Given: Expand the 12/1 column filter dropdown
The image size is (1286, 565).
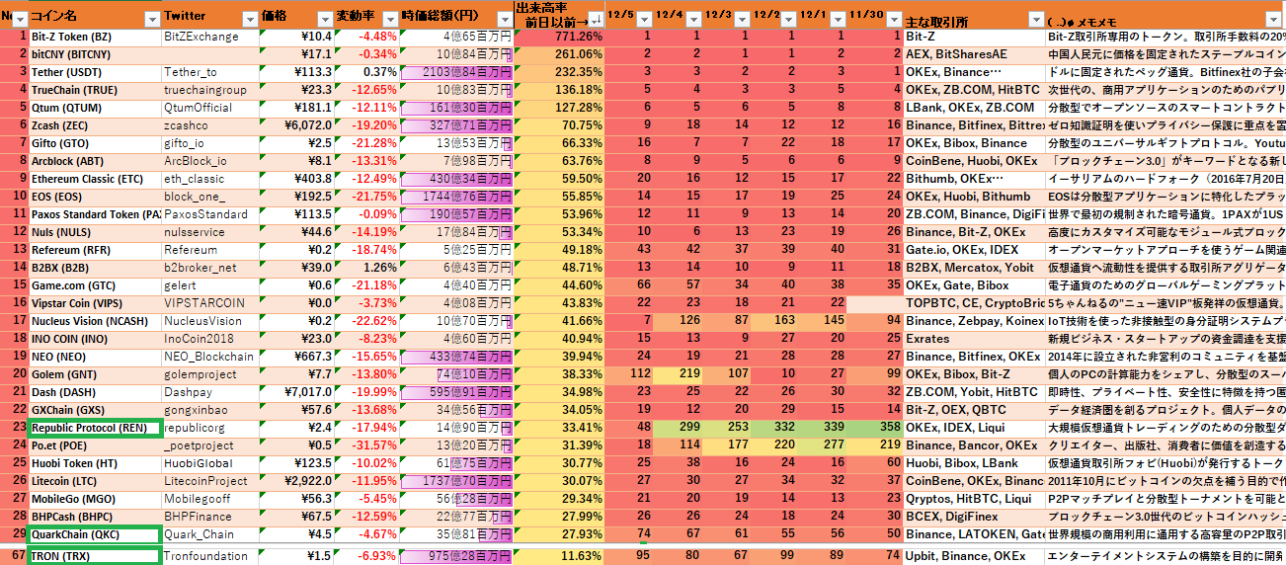Looking at the screenshot, I should (841, 21).
